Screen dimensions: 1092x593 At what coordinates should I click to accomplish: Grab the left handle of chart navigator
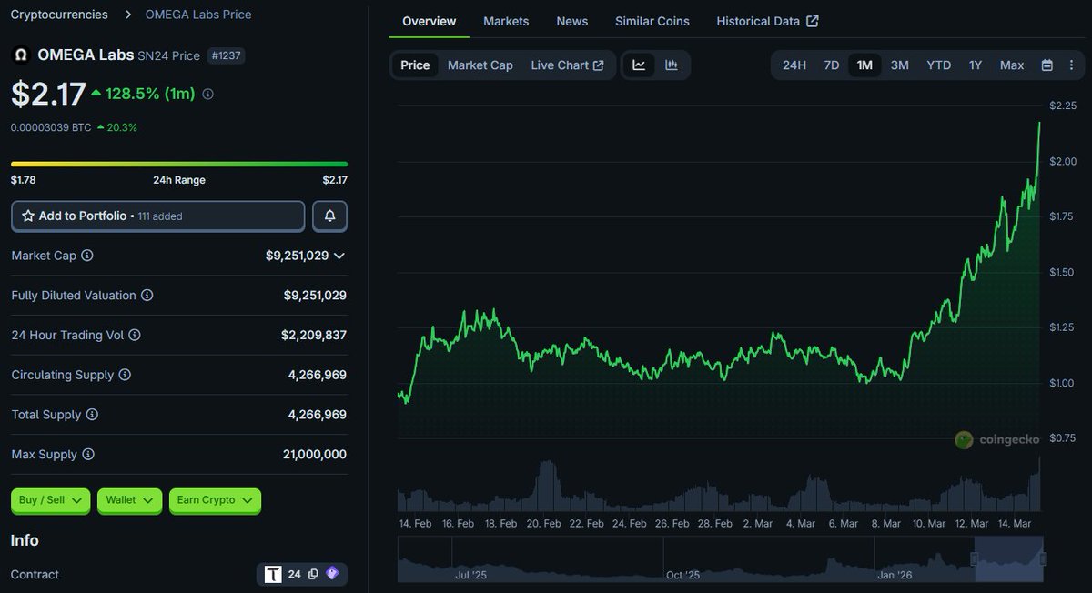pos(975,558)
